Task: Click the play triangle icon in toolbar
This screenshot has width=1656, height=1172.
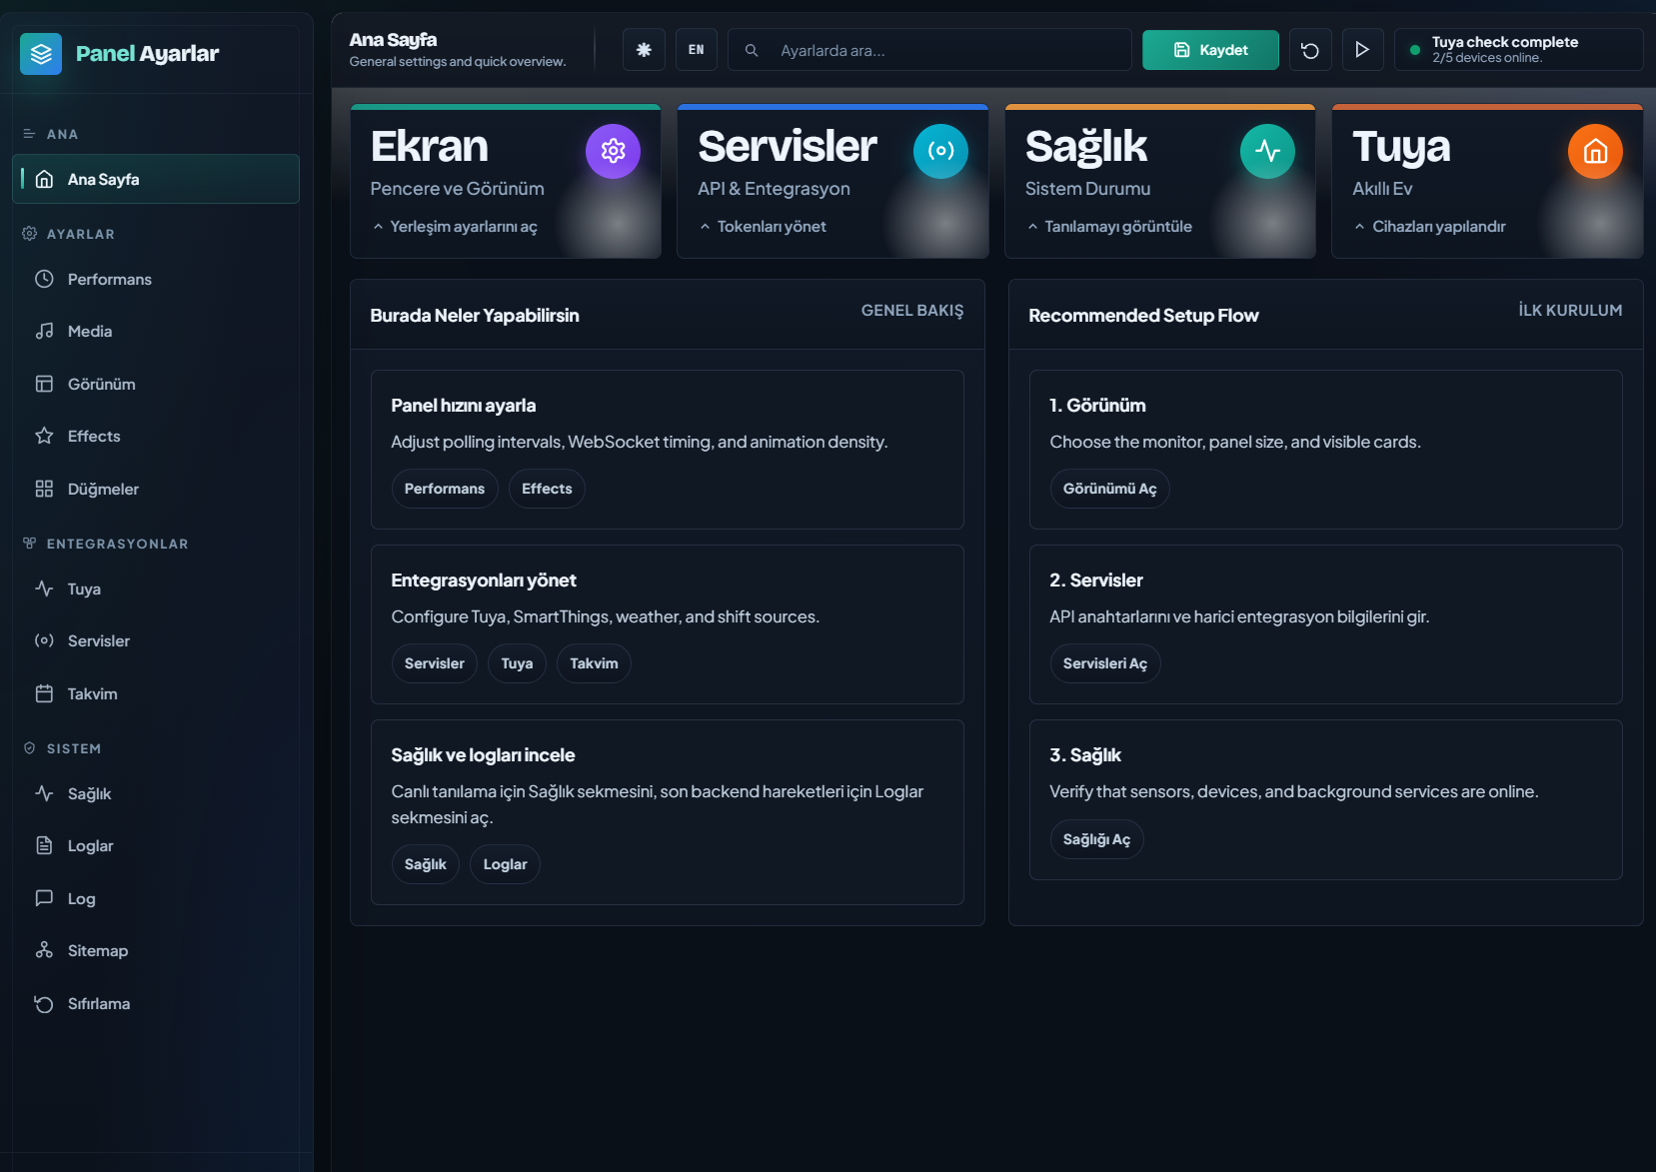Action: click(x=1362, y=50)
